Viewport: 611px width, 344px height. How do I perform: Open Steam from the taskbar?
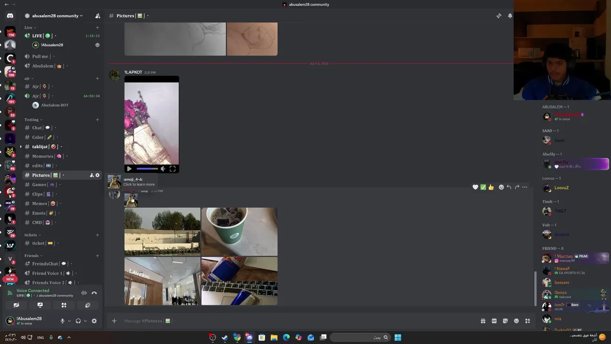click(x=225, y=337)
